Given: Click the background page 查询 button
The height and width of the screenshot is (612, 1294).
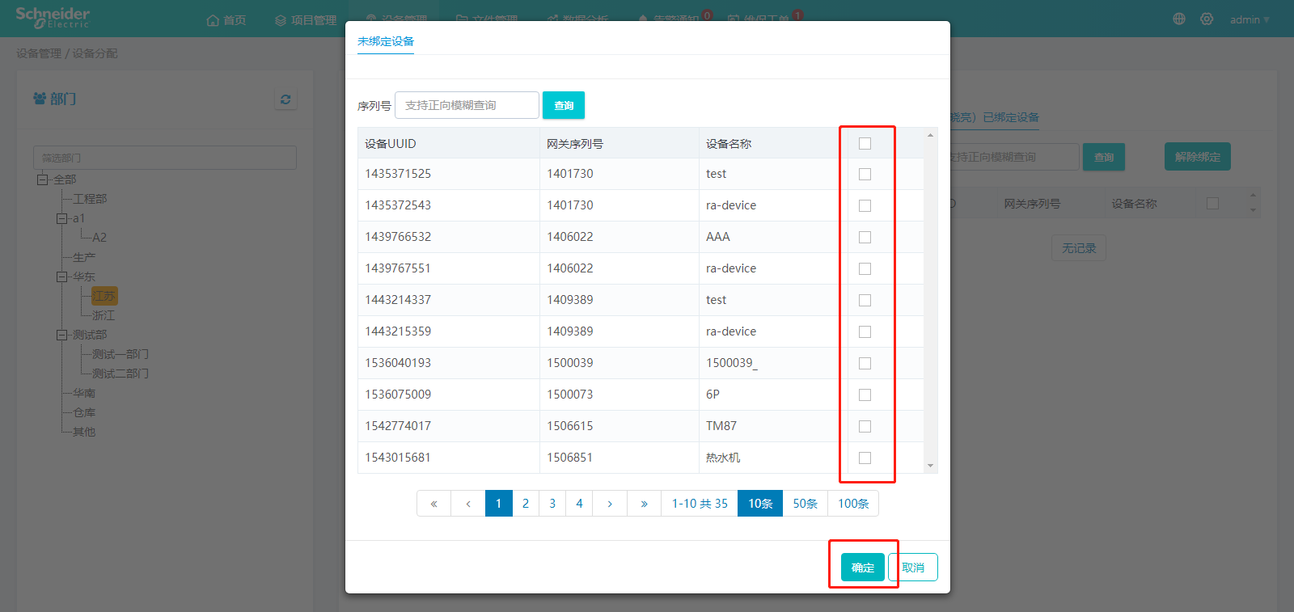Looking at the screenshot, I should click(1104, 157).
